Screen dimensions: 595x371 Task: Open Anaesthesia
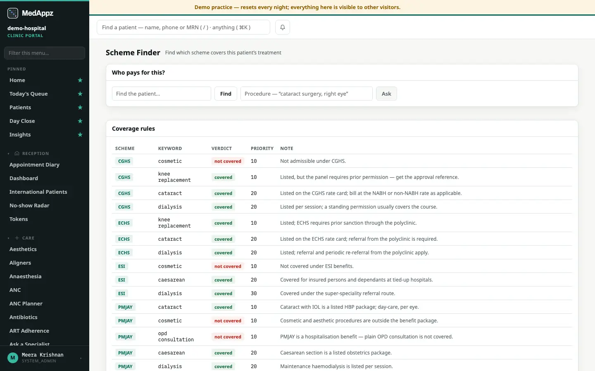tap(26, 277)
